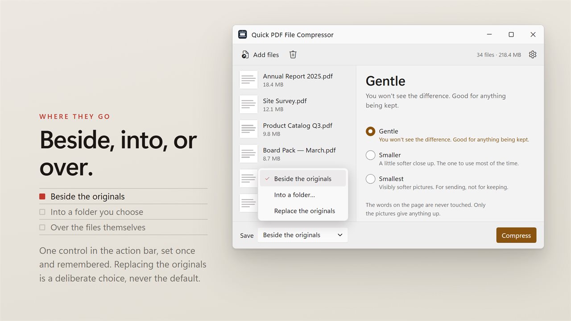Choose Into a folder... menu option
This screenshot has width=571, height=321.
[x=303, y=195]
